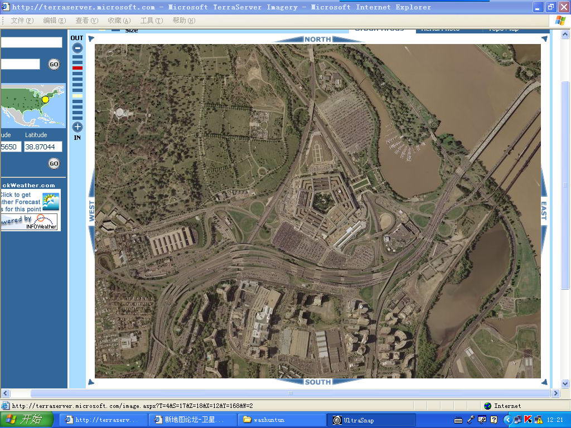
Task: Click the yellow dot on US map
Action: point(46,99)
